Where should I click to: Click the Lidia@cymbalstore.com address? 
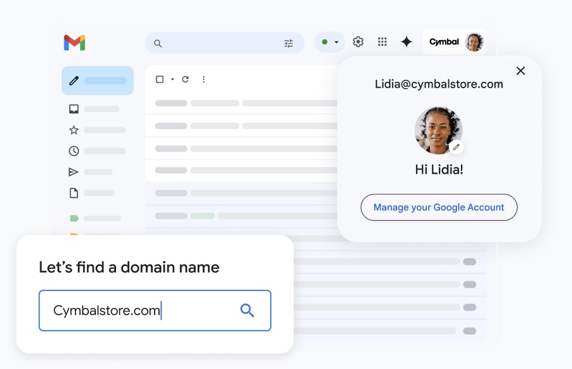(439, 84)
